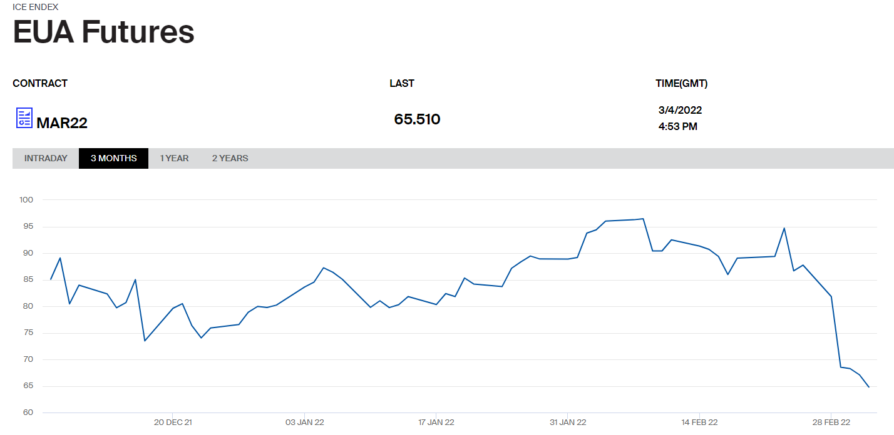Select the 17 JAN 22 axis marker
The width and height of the screenshot is (894, 435).
pos(436,422)
